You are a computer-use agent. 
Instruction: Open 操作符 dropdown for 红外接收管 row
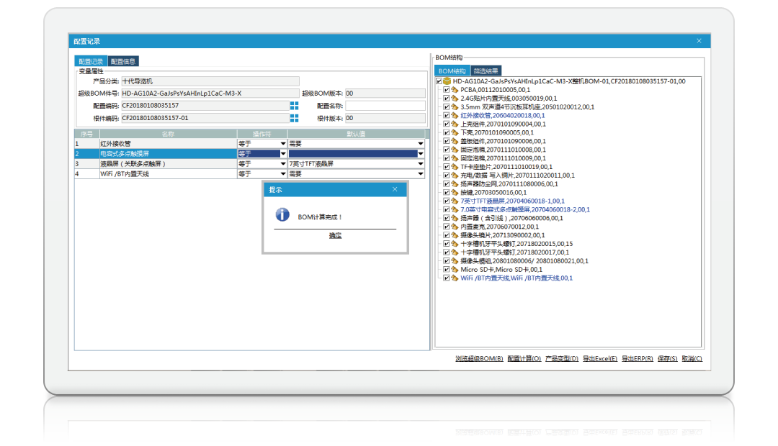pos(282,144)
